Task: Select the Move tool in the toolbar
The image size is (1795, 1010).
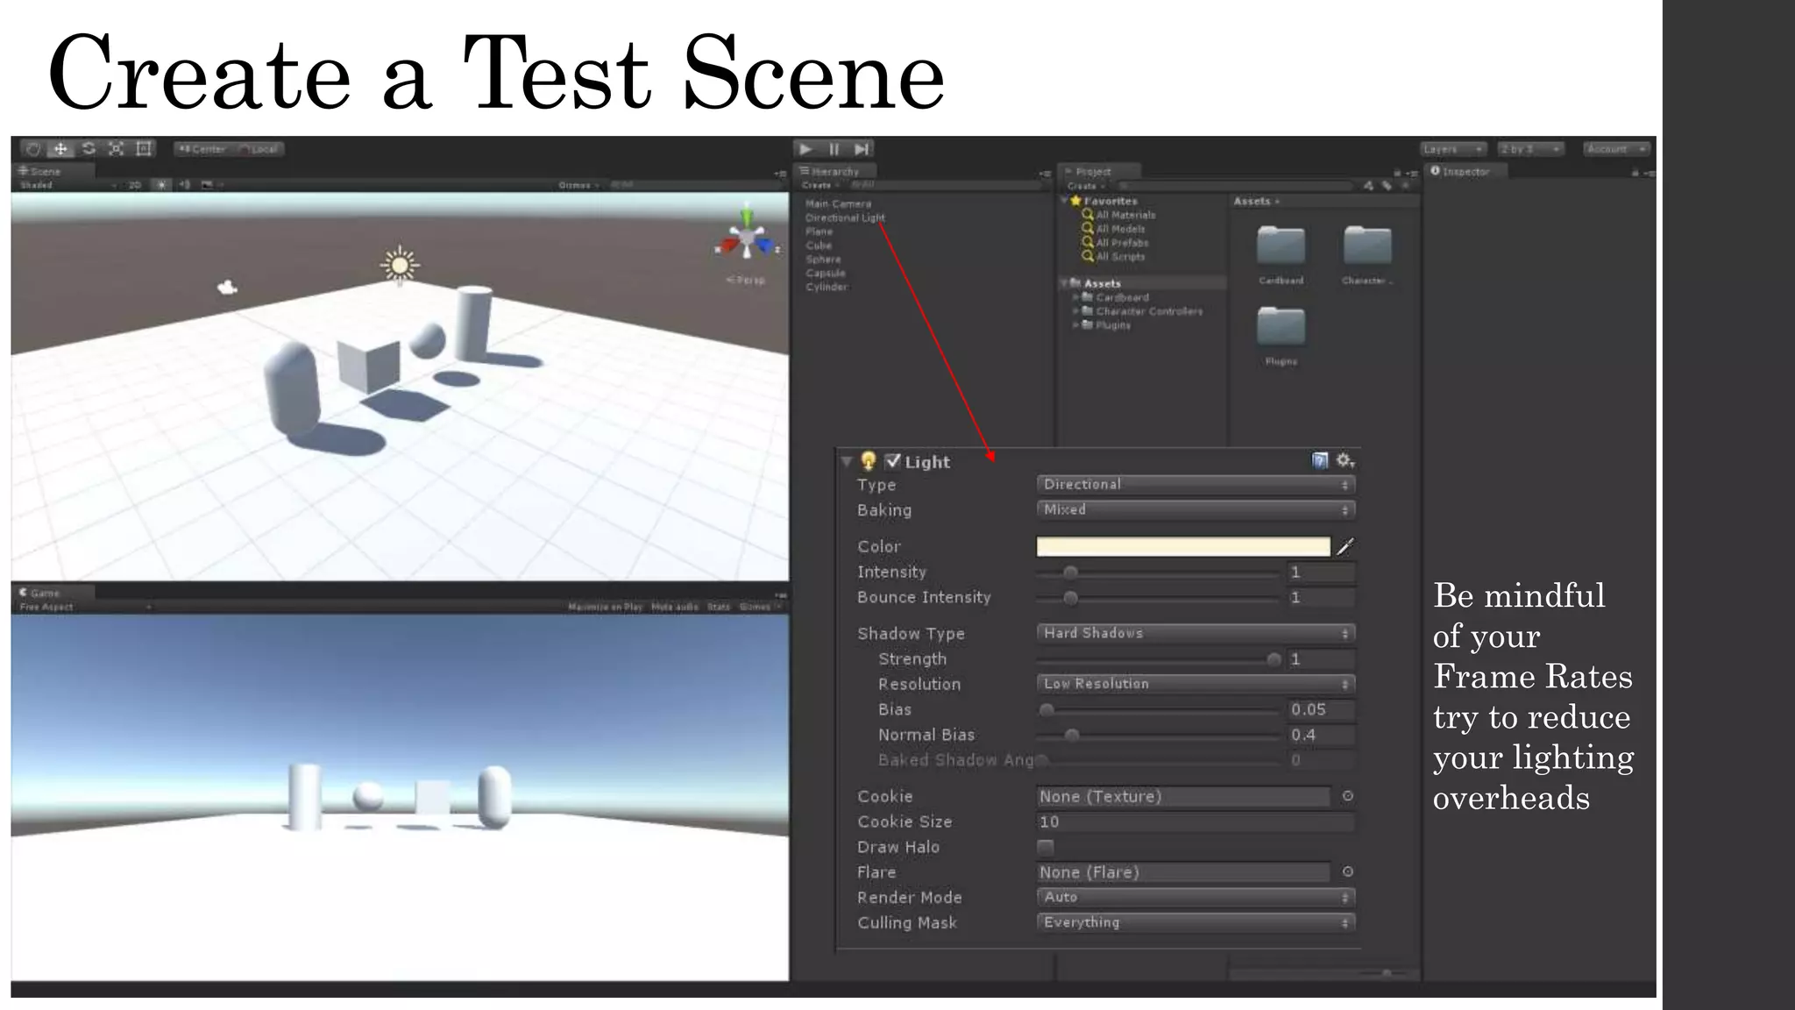Action: point(61,149)
